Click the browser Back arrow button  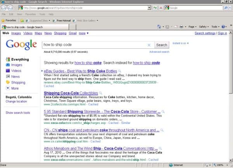click(x=4, y=8)
